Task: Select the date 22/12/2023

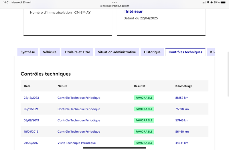Action: (x=31, y=98)
